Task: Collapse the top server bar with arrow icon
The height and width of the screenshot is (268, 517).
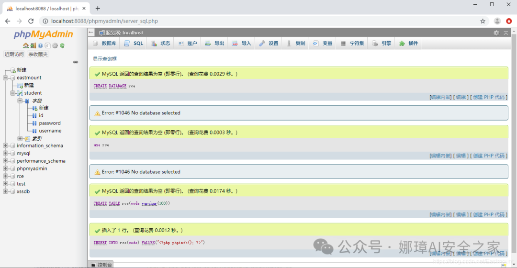Action: coord(506,33)
